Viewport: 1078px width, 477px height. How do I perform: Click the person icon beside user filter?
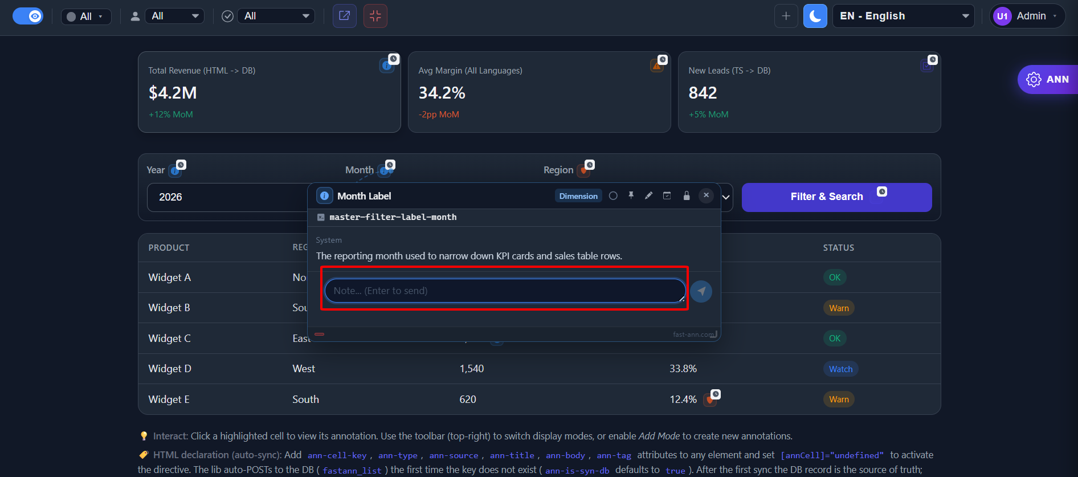135,17
